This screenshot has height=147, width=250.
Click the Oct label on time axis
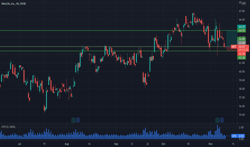163,144
